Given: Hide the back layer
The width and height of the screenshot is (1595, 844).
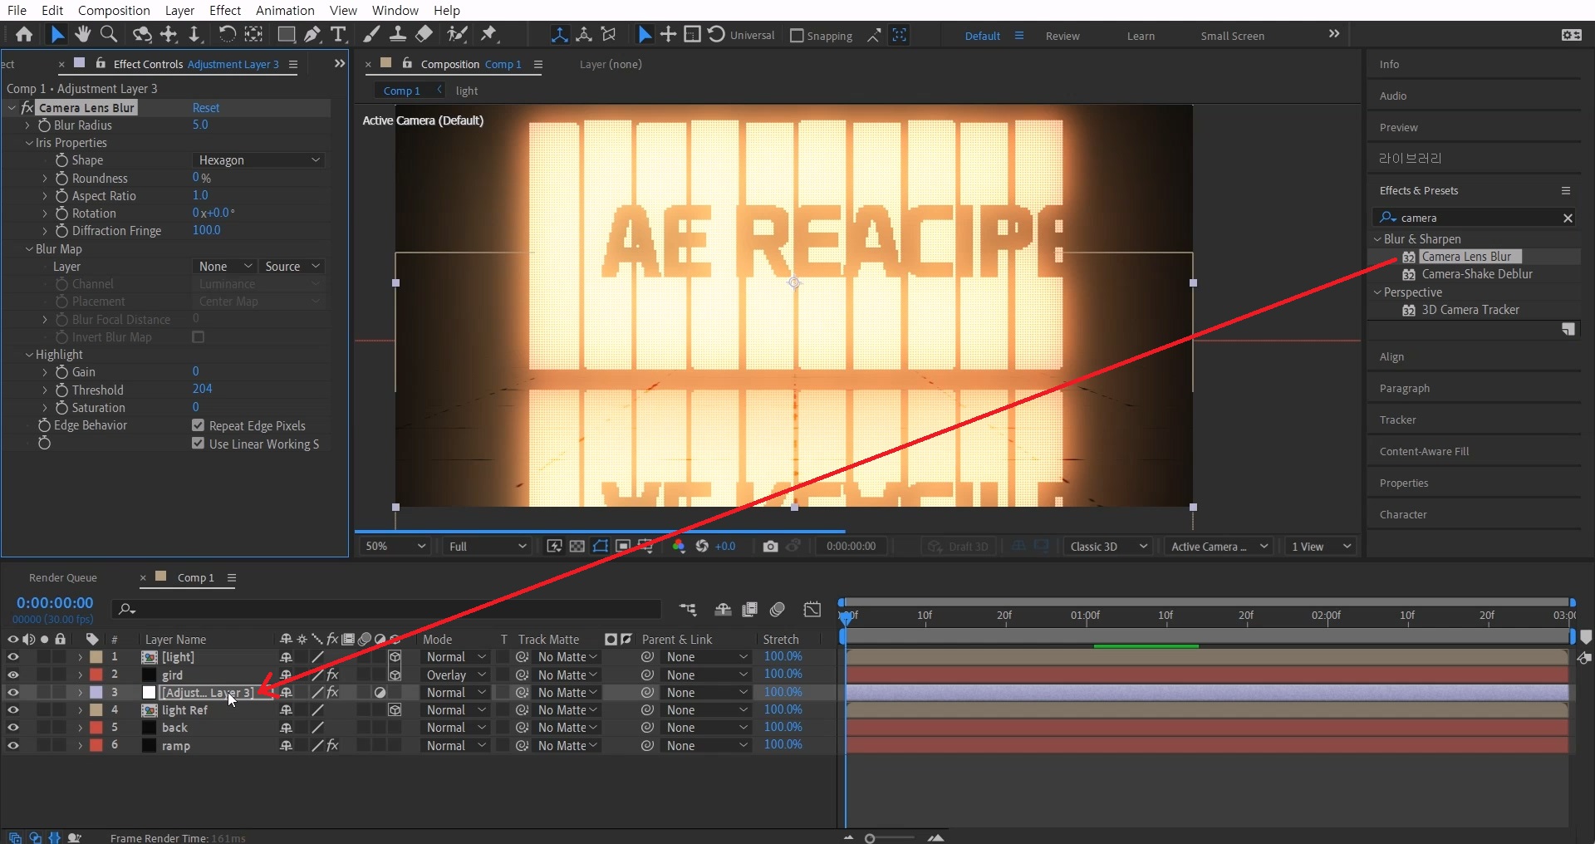Looking at the screenshot, I should 13,728.
